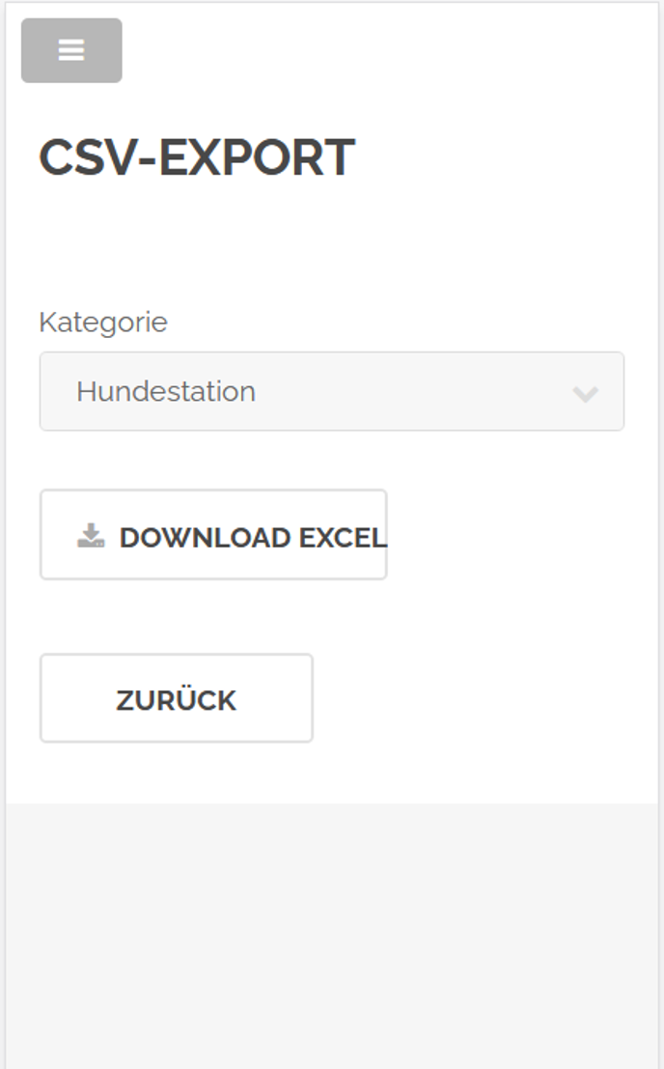Open the Kategorie dropdown
The width and height of the screenshot is (664, 1069).
[x=331, y=391]
